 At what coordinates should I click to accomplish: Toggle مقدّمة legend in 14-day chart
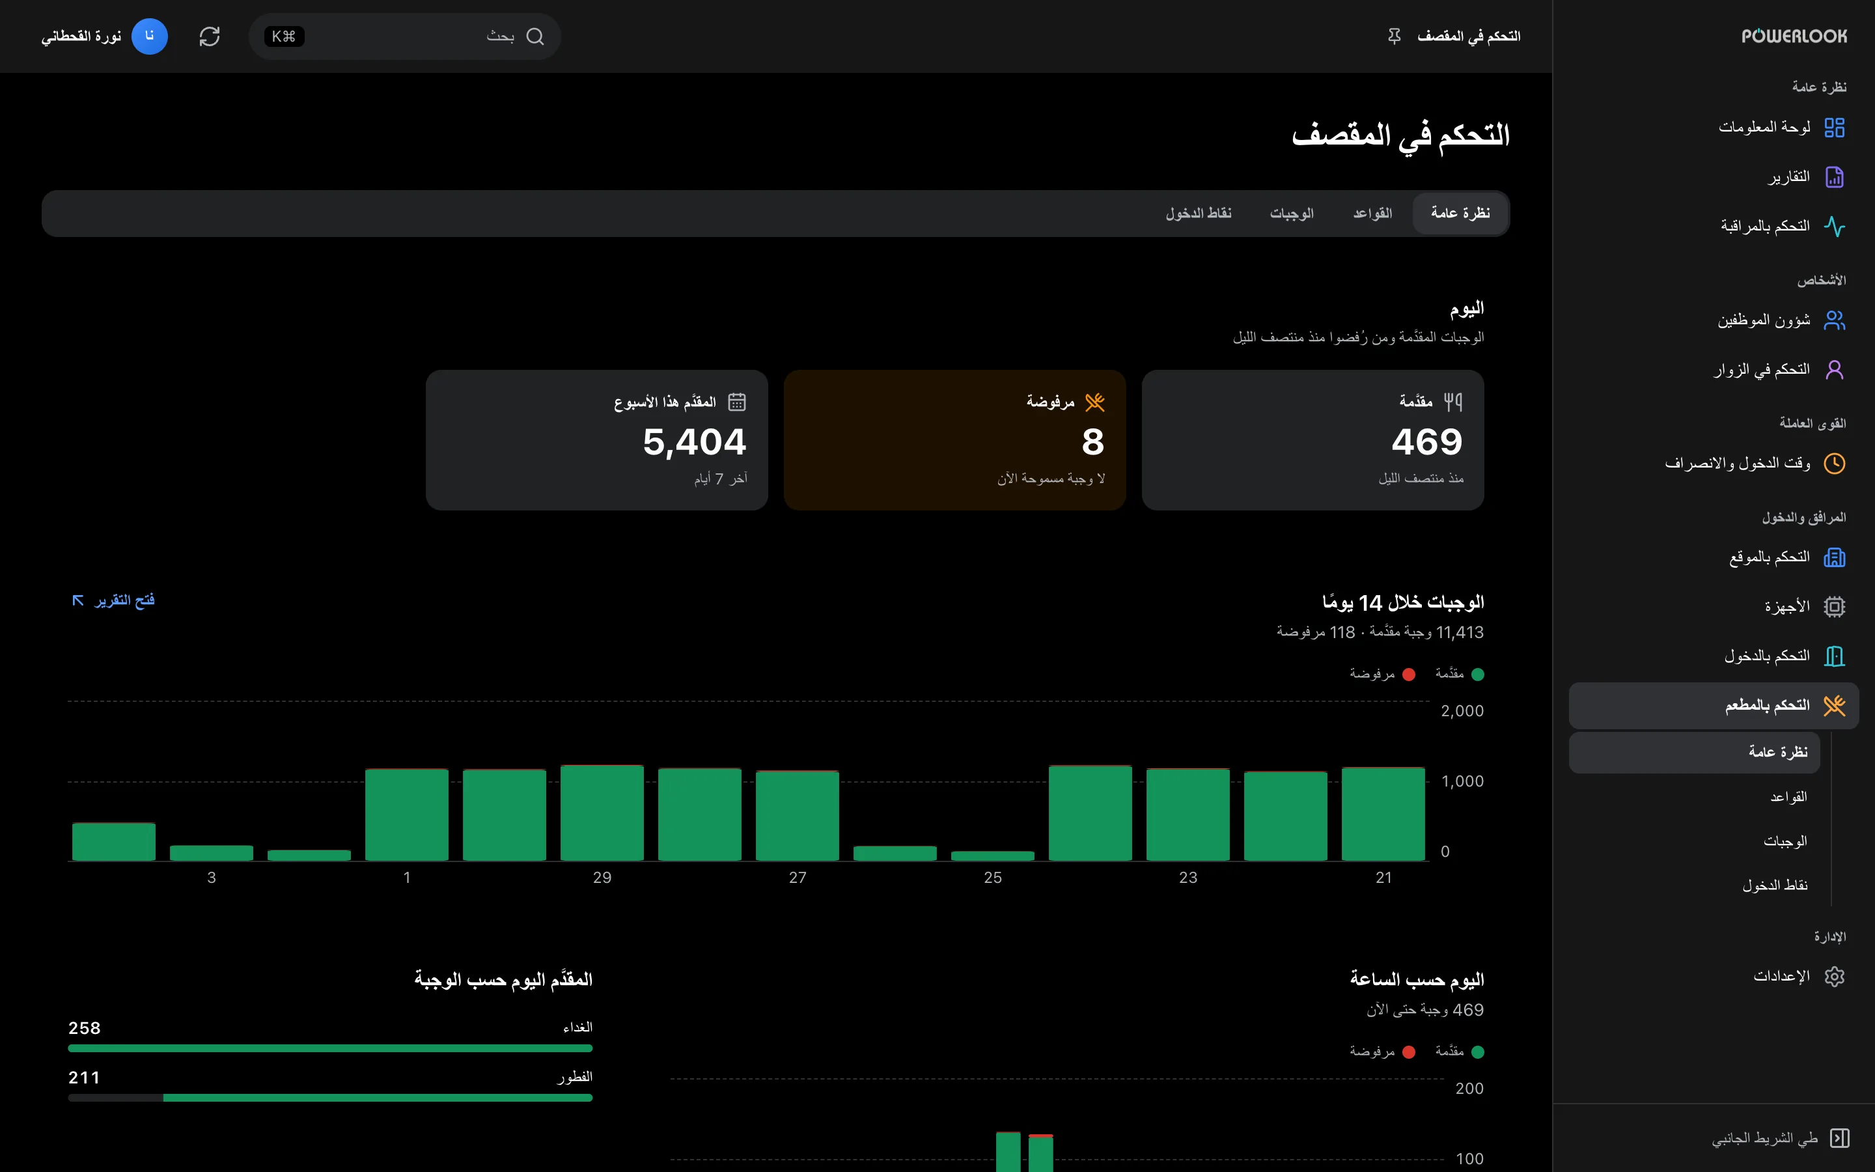(1459, 674)
